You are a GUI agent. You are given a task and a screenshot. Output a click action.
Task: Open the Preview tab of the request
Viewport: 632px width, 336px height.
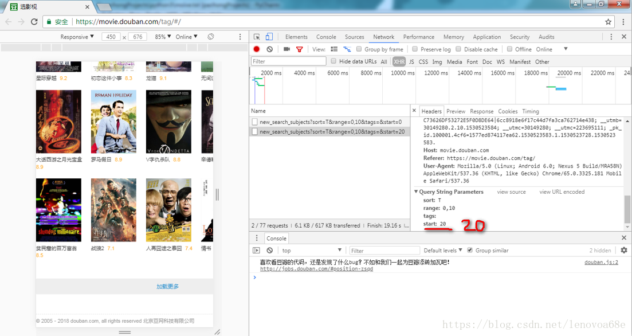pyautogui.click(x=456, y=111)
